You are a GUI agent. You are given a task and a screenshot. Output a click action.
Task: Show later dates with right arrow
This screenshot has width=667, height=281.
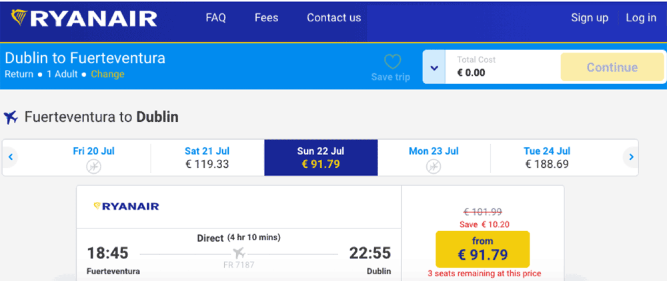click(631, 157)
